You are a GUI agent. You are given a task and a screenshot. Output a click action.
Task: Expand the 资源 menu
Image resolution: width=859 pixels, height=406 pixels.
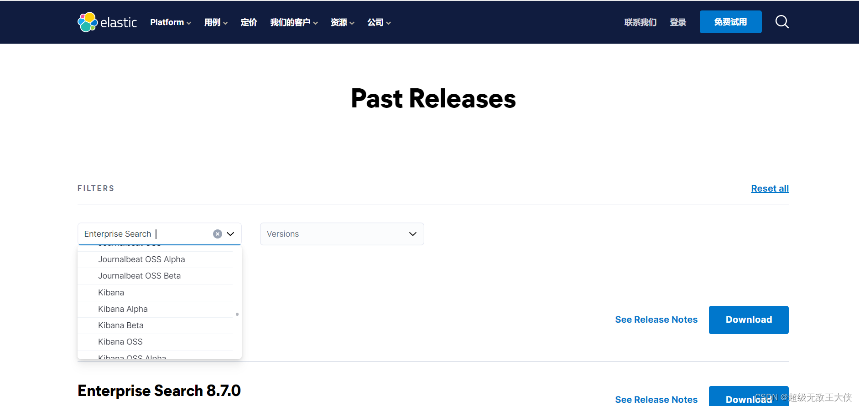click(342, 22)
